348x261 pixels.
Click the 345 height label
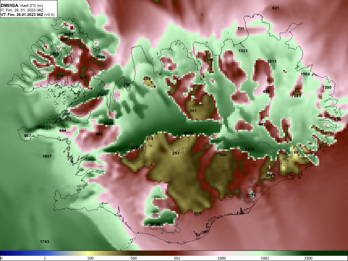point(210,60)
